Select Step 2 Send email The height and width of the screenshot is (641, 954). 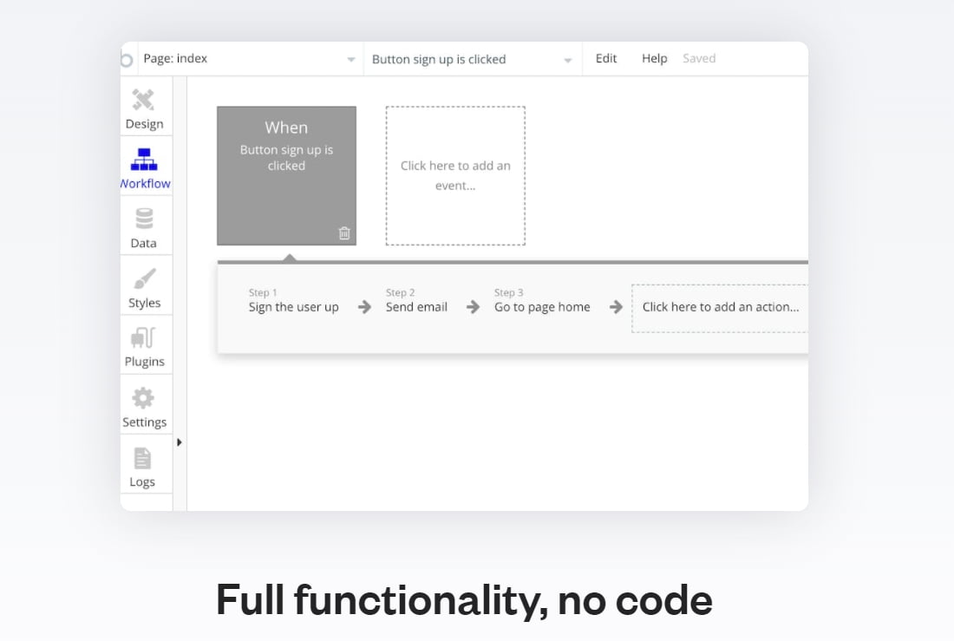tap(417, 301)
